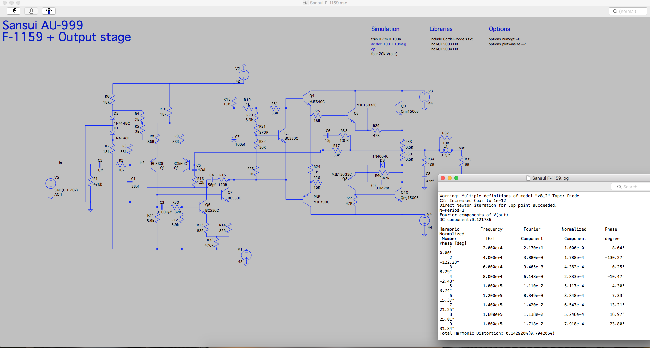
Task: Click the ".ac dec 100 1 10meg" directive
Action: tap(388, 44)
